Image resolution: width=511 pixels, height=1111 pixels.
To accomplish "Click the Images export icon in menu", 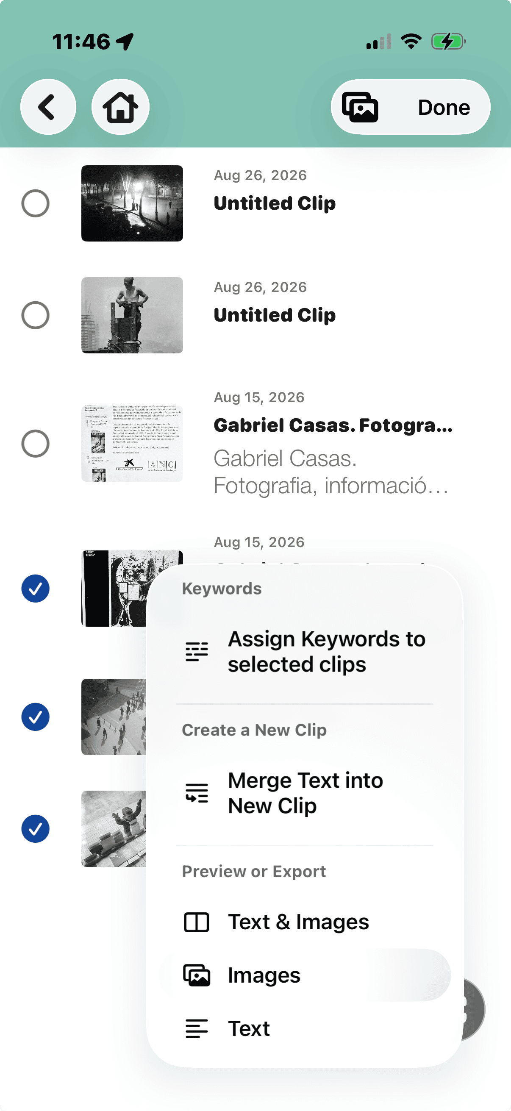I will (x=197, y=975).
